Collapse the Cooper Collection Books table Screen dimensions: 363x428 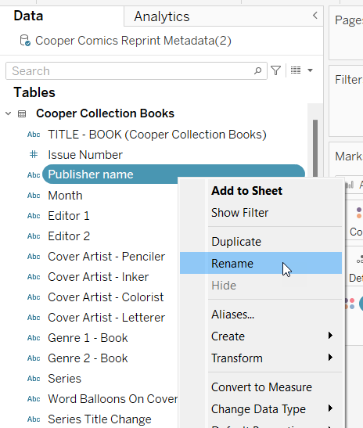pyautogui.click(x=8, y=113)
